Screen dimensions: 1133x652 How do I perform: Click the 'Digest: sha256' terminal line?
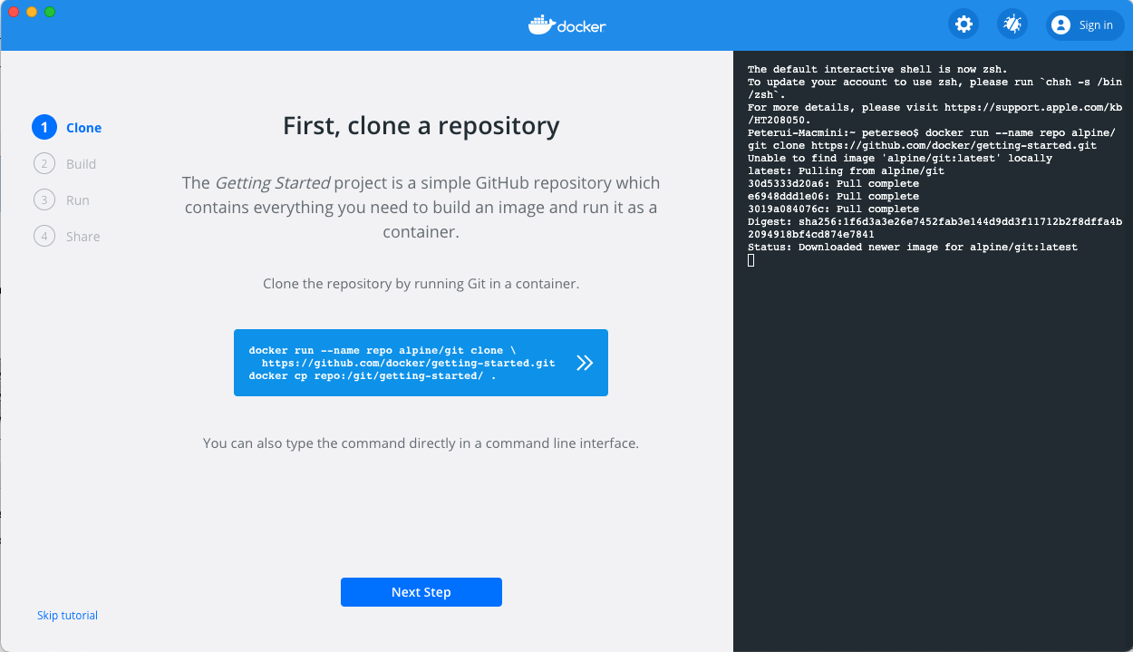point(934,228)
